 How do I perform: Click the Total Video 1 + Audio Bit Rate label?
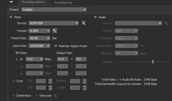121,79
